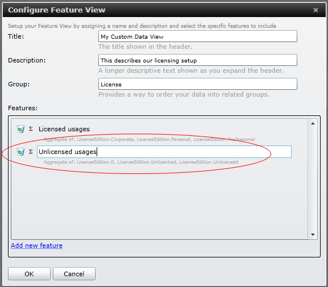Screen dimensions: 328x287
Task: Close the Configure Feature View dialog
Action: tap(315, 10)
